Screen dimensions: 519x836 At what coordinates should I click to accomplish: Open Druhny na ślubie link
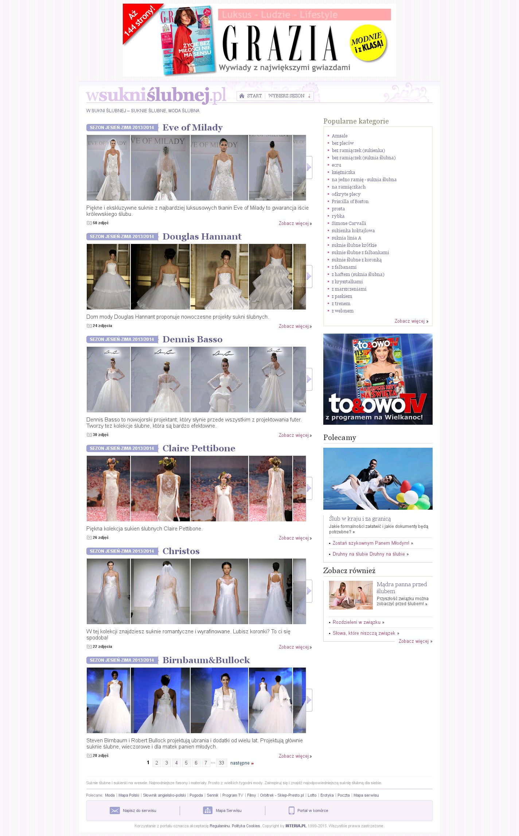pyautogui.click(x=369, y=554)
